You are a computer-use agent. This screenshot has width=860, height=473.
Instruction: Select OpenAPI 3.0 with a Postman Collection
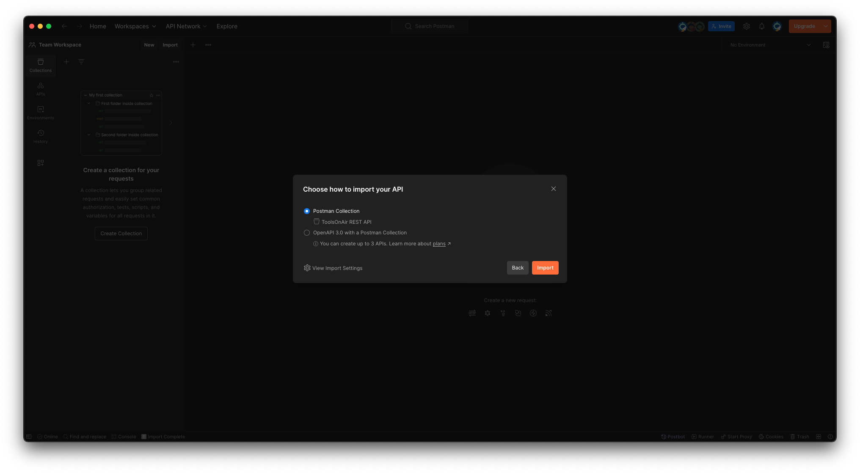(307, 233)
